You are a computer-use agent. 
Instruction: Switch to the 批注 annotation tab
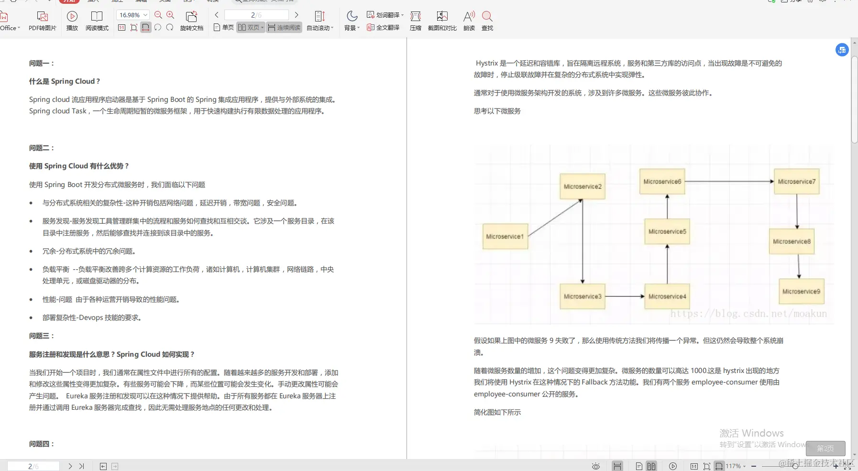[116, 1]
